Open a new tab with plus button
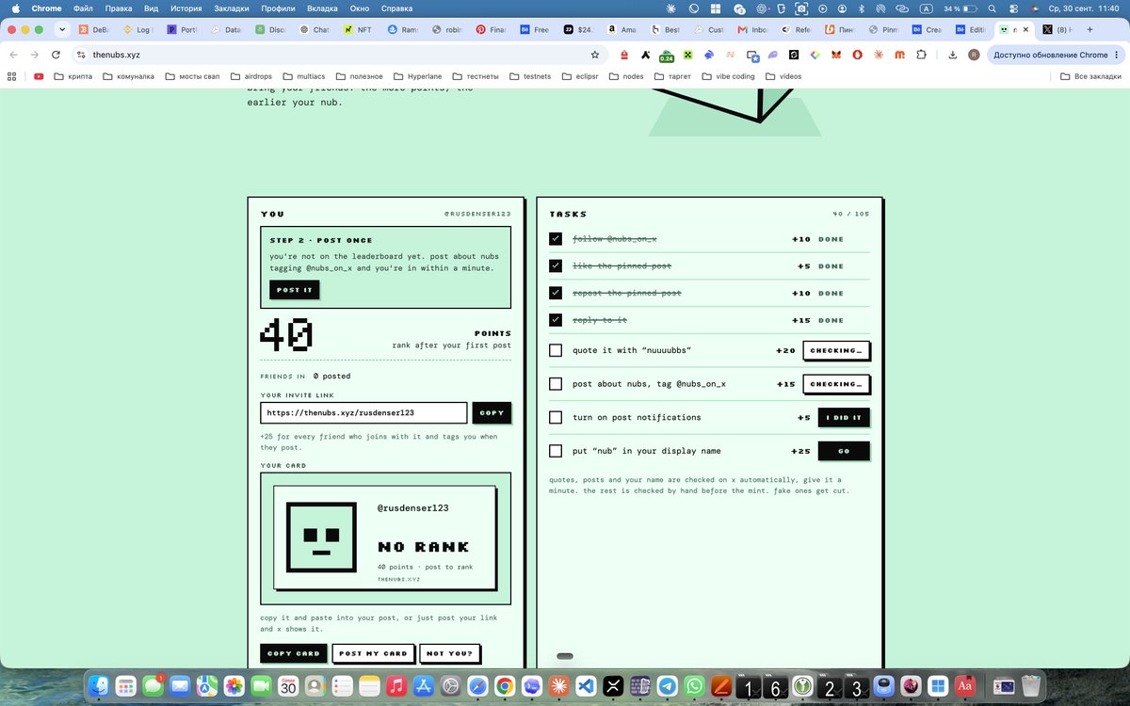The width and height of the screenshot is (1130, 706). coord(1090,29)
